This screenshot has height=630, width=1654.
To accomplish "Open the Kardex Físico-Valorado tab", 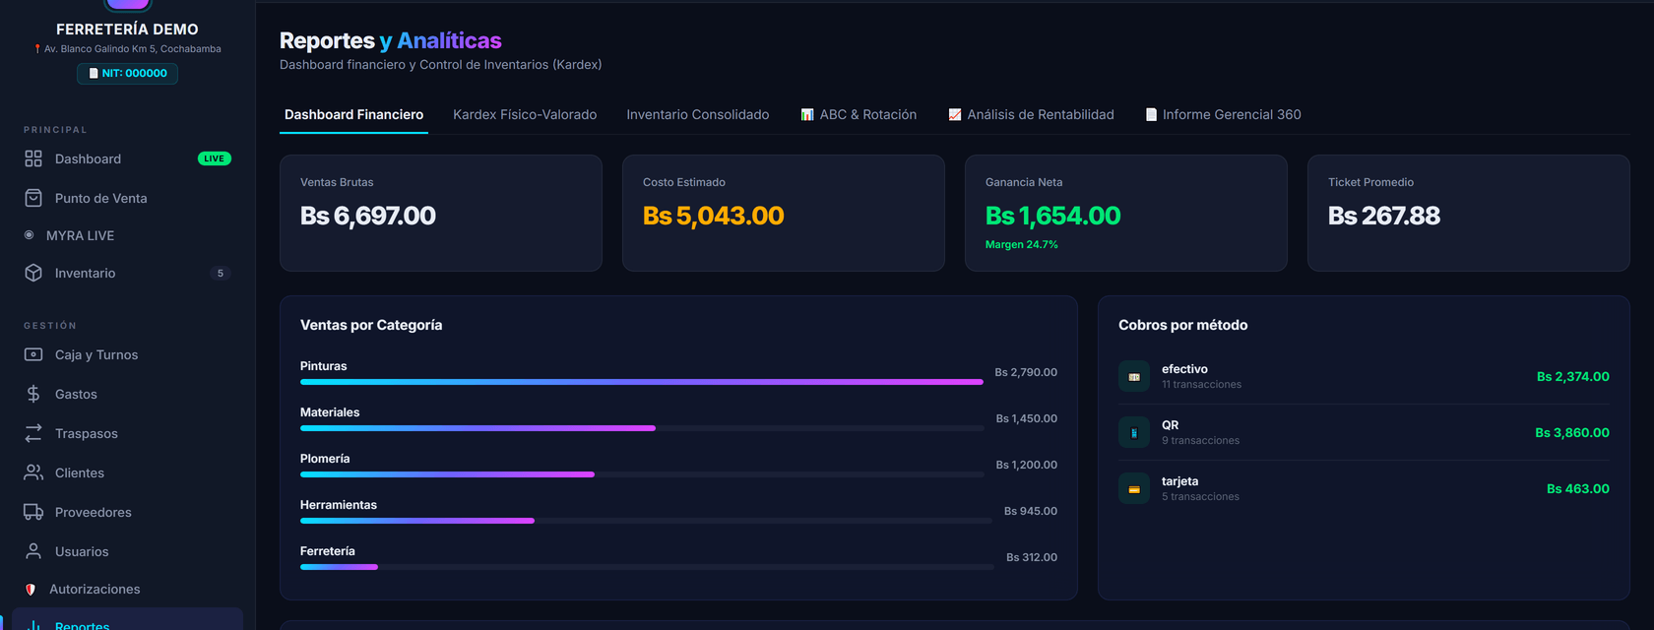I will click(525, 114).
